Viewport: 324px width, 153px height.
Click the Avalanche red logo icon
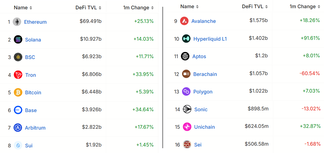[184, 21]
